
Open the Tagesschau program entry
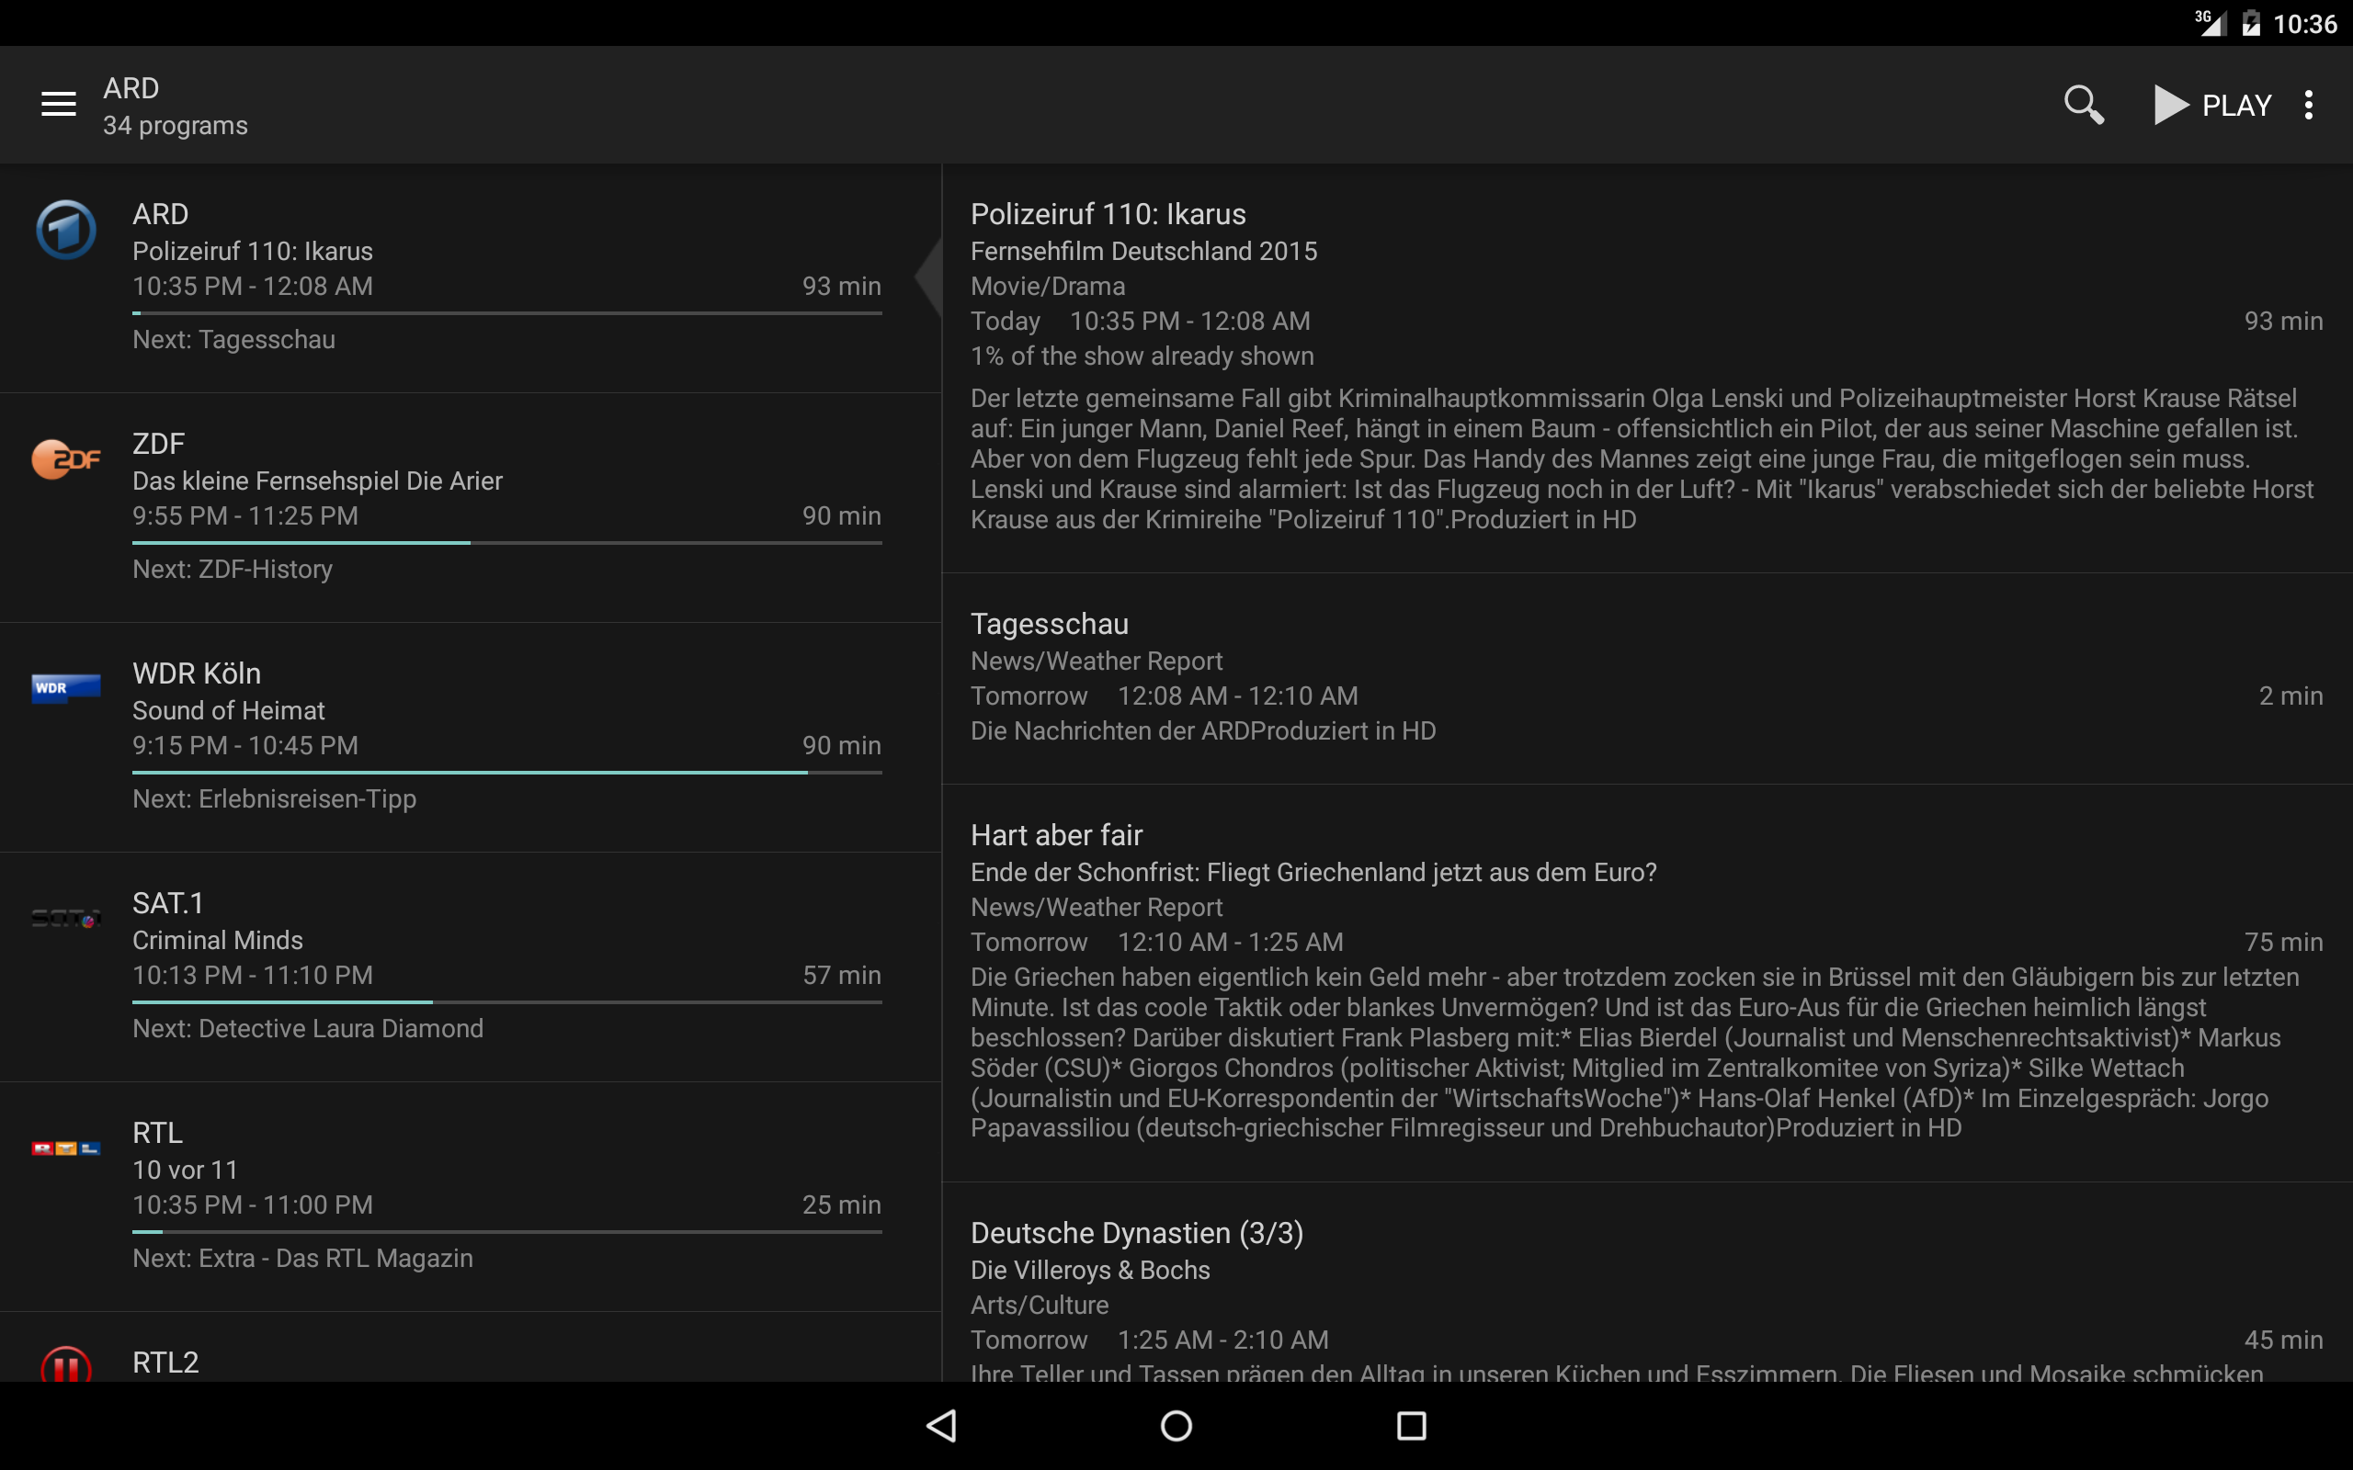1647,678
